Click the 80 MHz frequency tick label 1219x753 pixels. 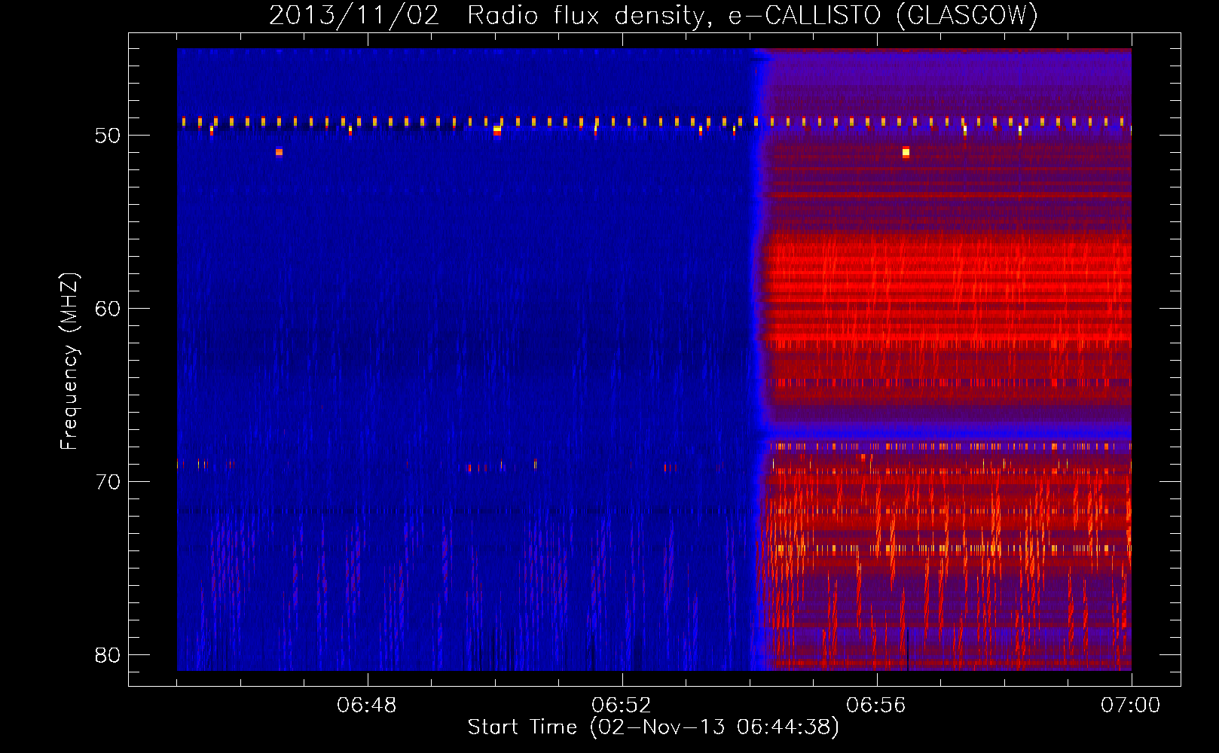pyautogui.click(x=108, y=655)
